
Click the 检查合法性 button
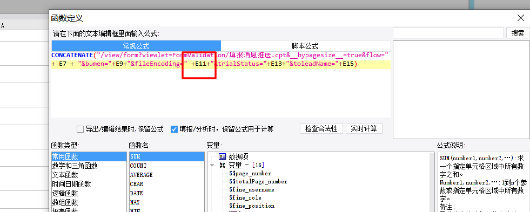pyautogui.click(x=321, y=128)
